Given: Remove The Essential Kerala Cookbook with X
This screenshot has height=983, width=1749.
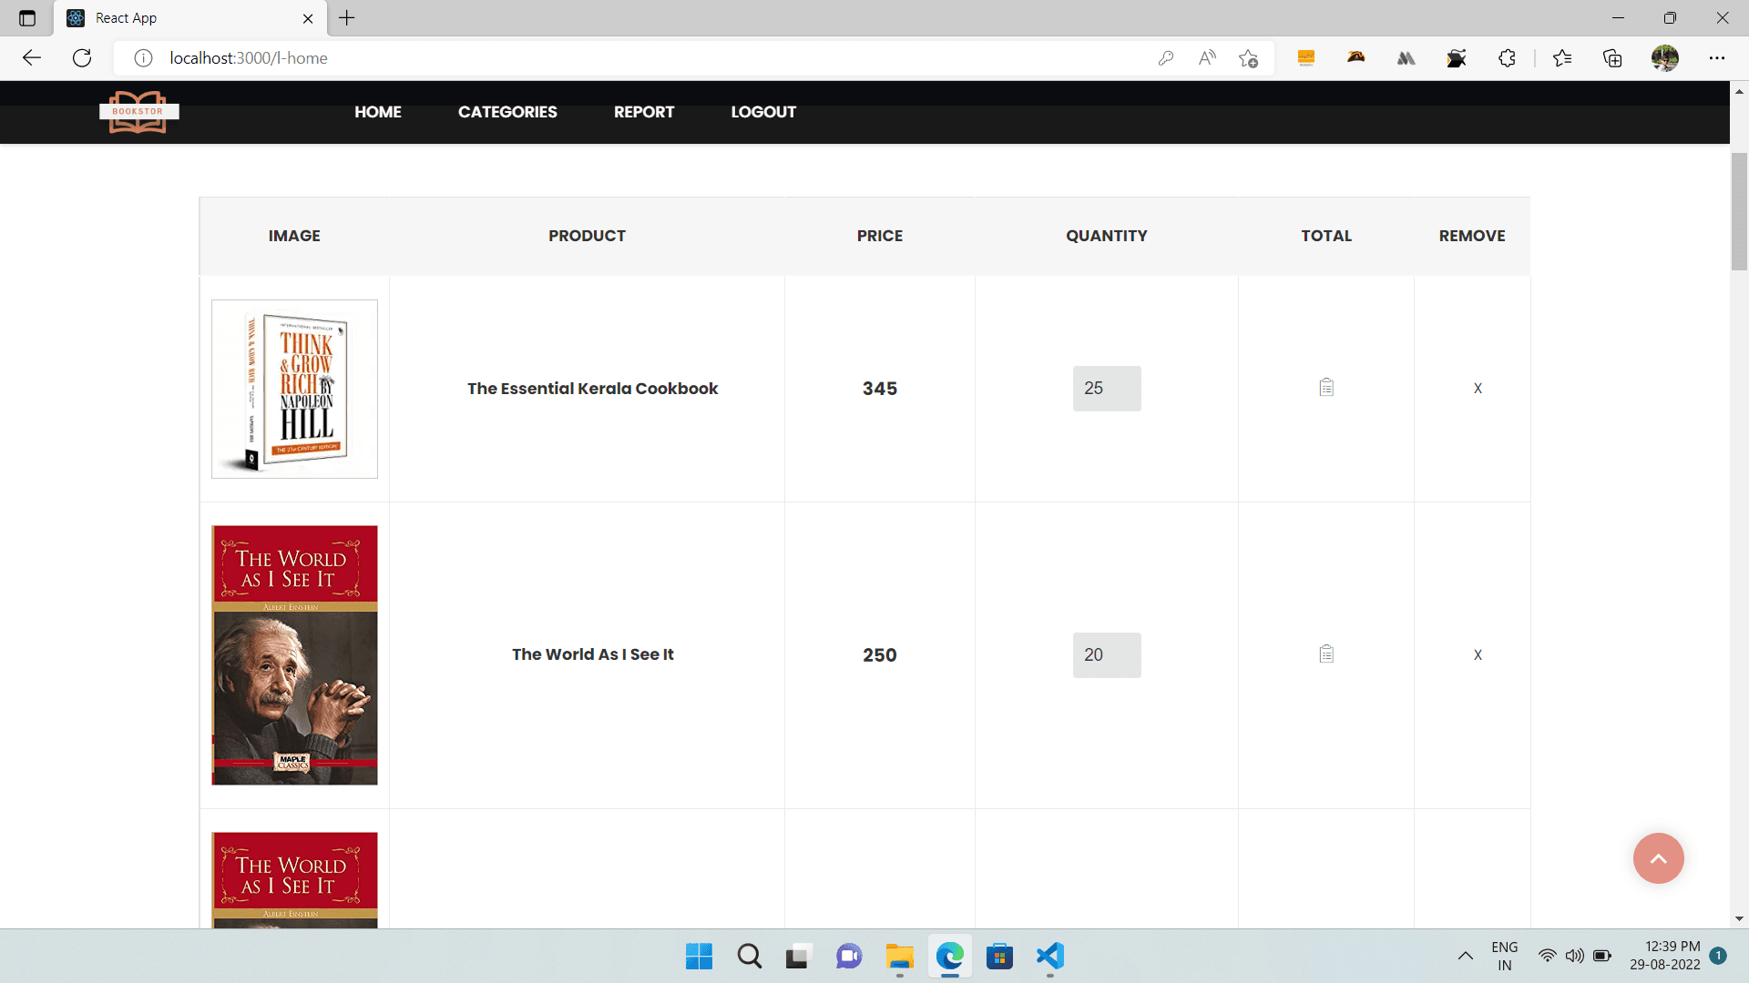Looking at the screenshot, I should (1478, 389).
